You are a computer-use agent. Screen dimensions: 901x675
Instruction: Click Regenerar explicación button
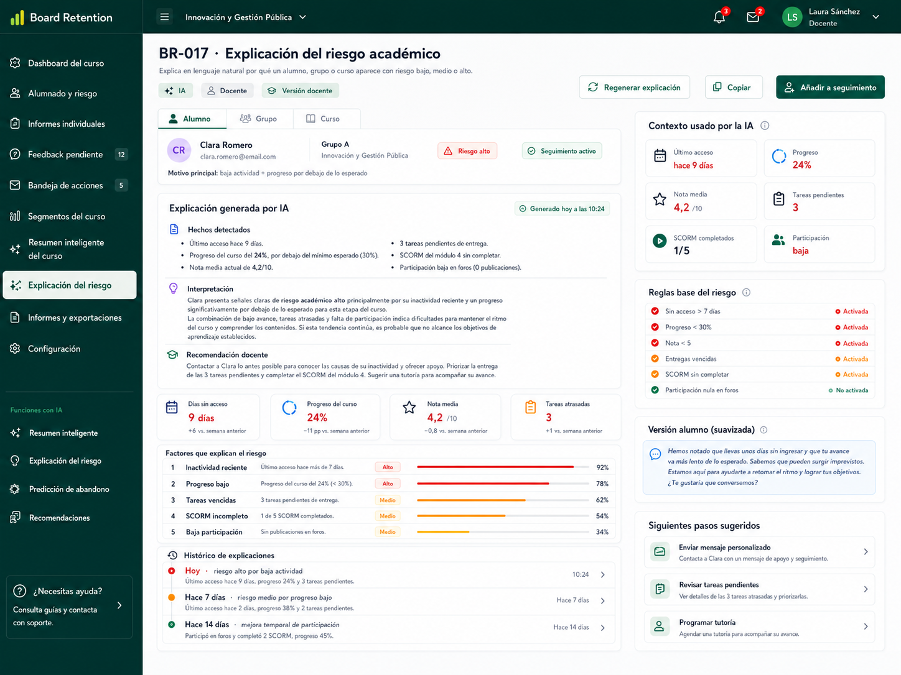(635, 87)
